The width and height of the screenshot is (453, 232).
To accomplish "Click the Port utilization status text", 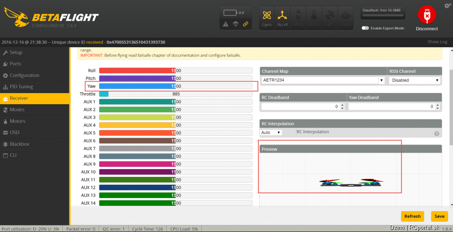I will [31, 229].
